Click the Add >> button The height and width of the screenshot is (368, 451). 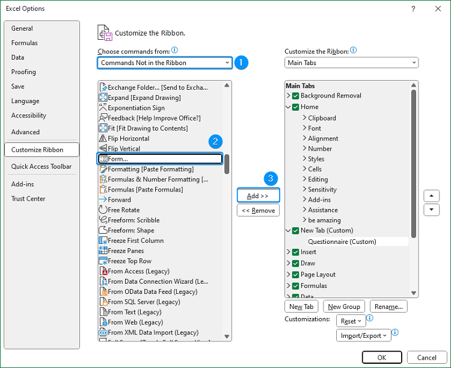click(x=258, y=196)
